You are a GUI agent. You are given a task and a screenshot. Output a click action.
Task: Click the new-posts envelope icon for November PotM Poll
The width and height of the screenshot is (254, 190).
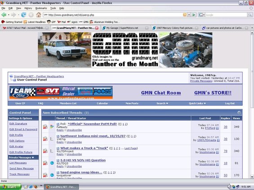click(45, 127)
